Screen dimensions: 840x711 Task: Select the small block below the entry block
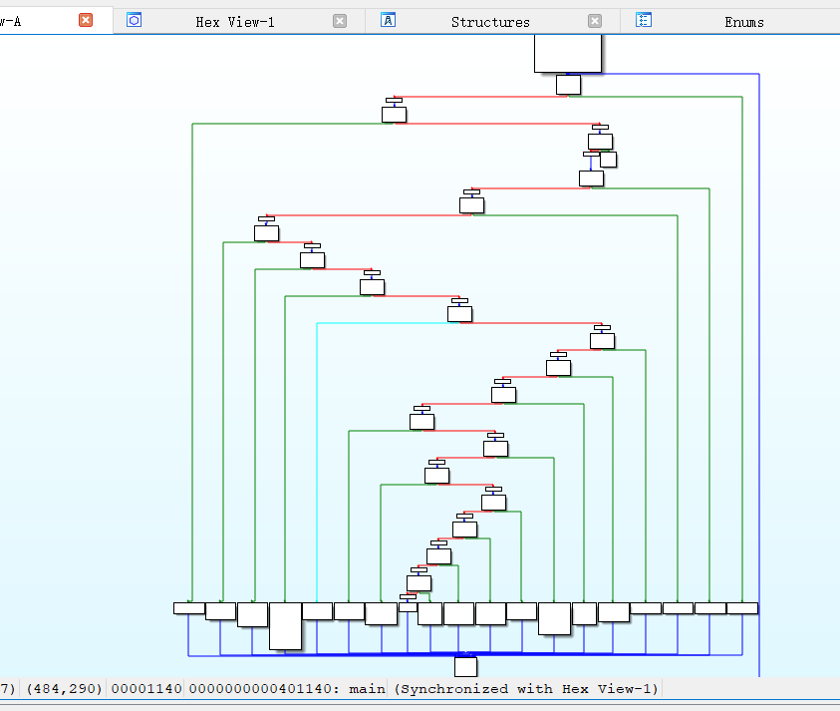568,85
